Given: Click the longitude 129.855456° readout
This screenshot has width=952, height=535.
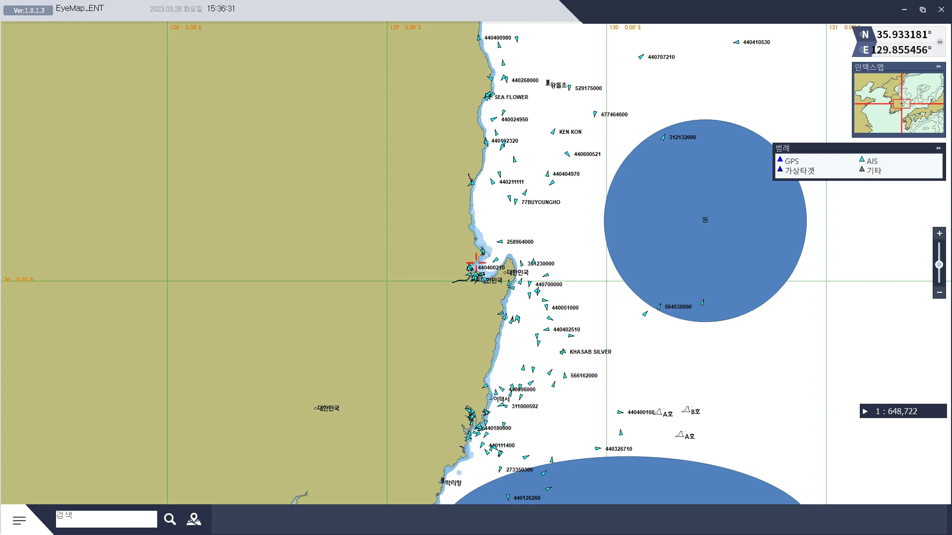Looking at the screenshot, I should click(x=901, y=50).
